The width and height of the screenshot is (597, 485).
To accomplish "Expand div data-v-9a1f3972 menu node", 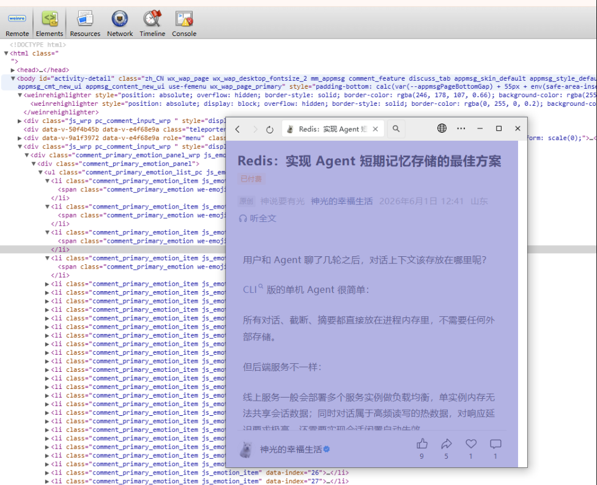I will pyautogui.click(x=20, y=138).
